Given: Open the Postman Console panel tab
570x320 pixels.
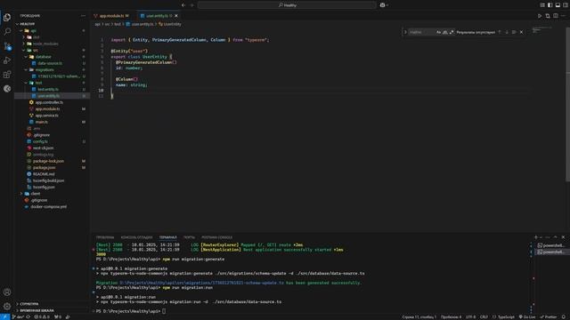Looking at the screenshot, I should [x=217, y=237].
